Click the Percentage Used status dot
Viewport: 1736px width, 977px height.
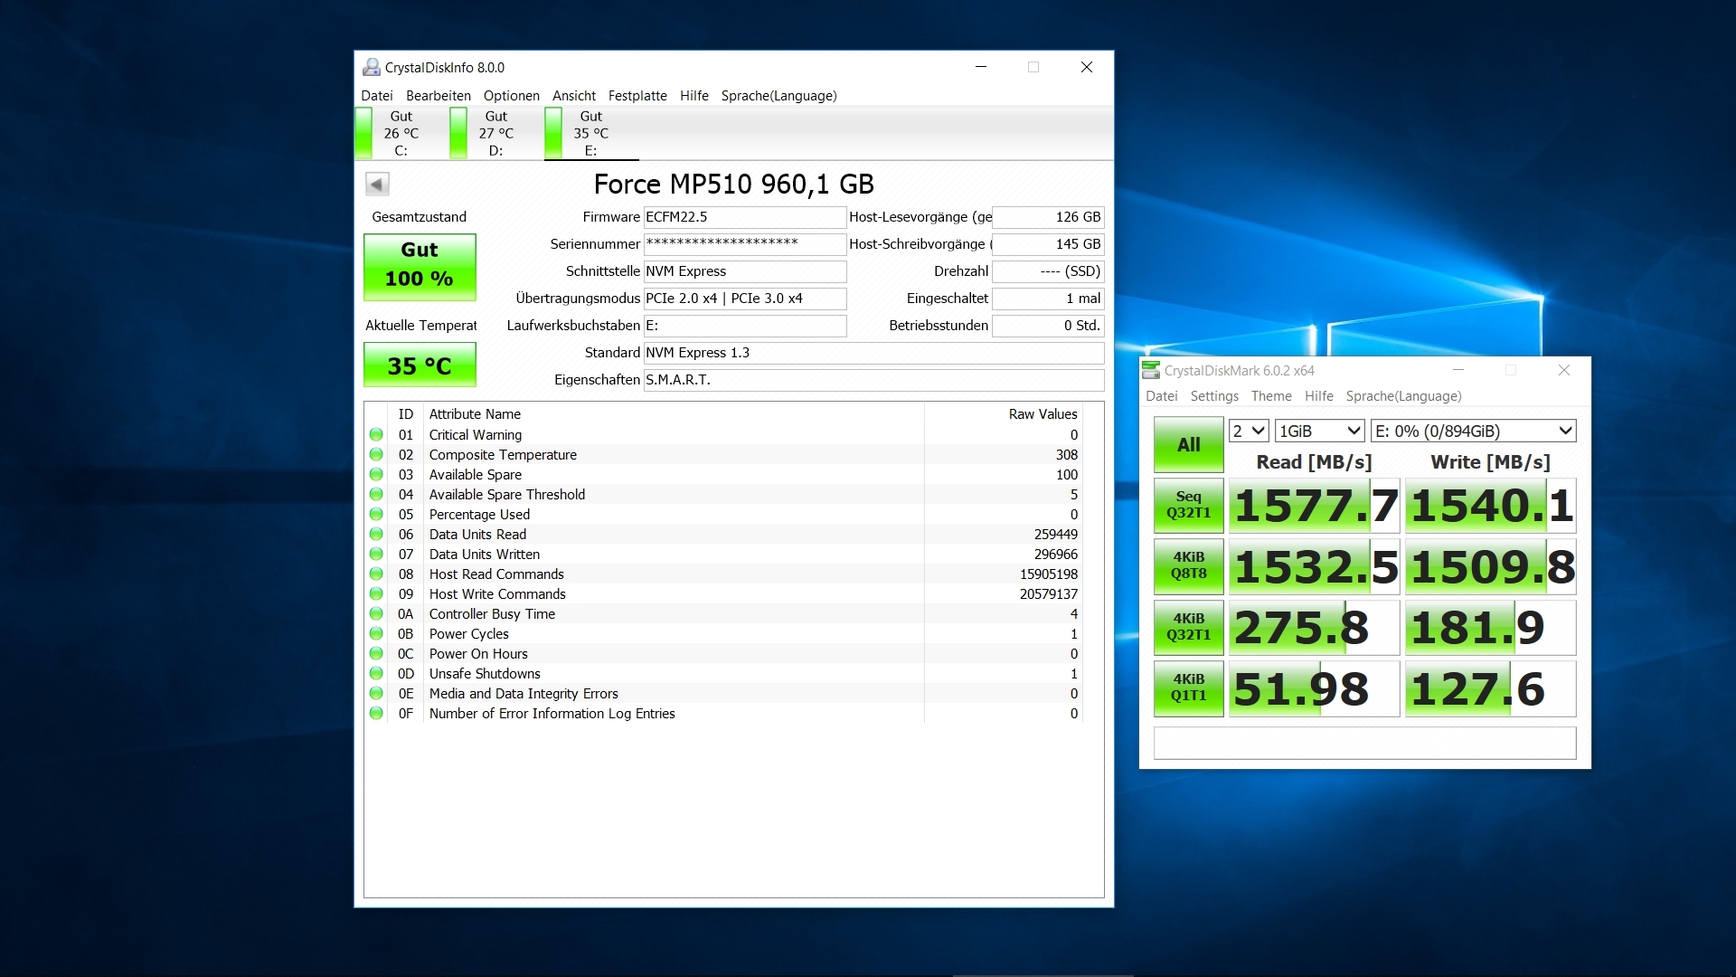(x=376, y=515)
